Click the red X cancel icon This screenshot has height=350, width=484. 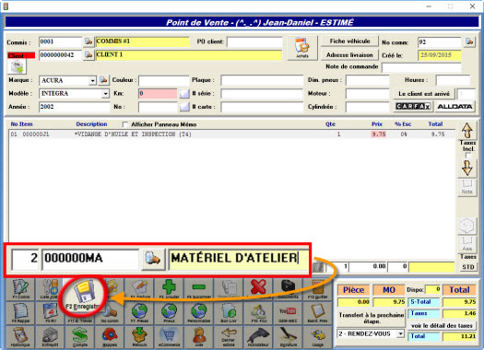[x=258, y=289]
